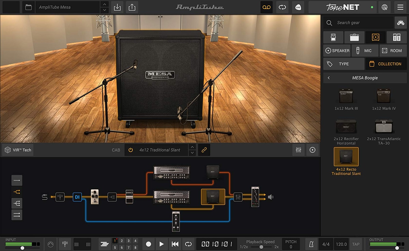Open the MIDI settings icon
Viewport: 409px width, 251px height.
(50, 244)
